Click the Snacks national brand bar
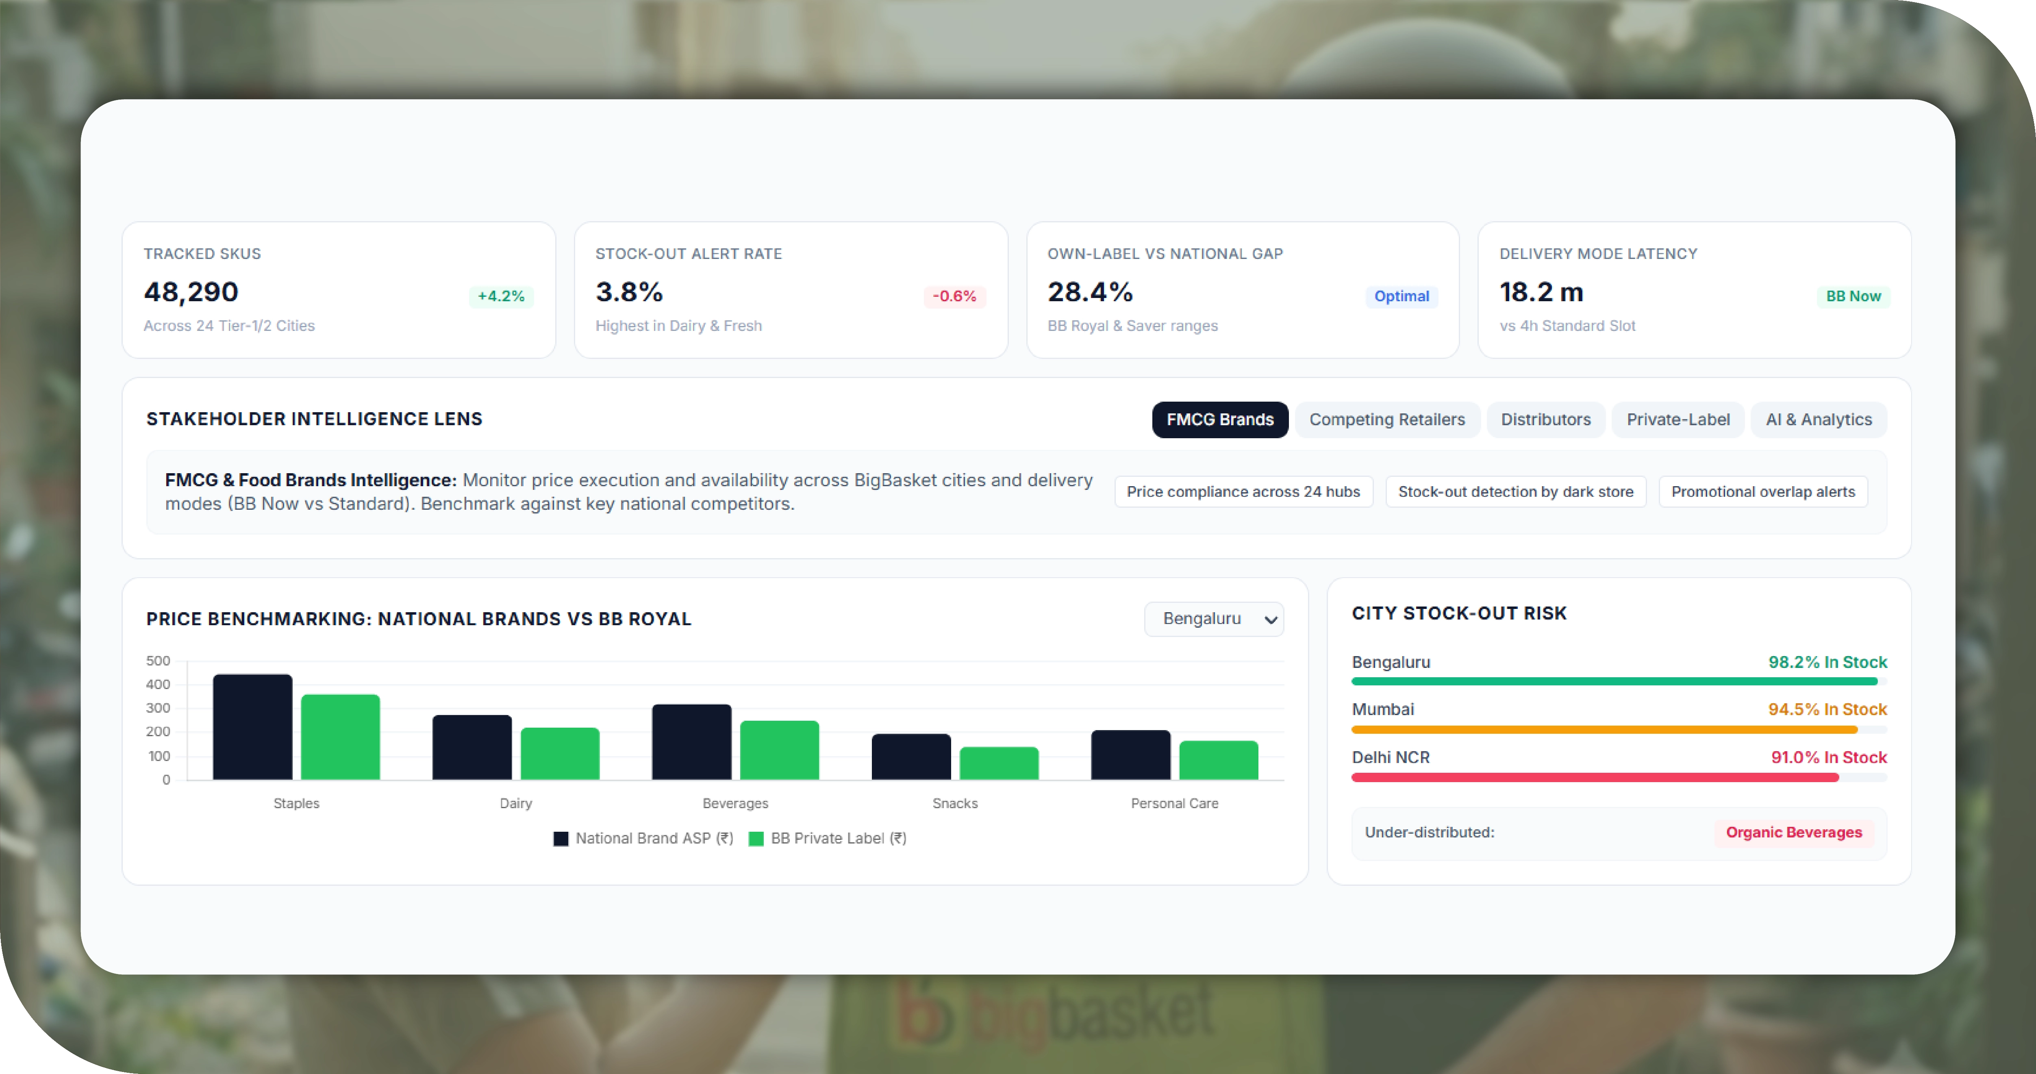The height and width of the screenshot is (1074, 2036). tap(911, 757)
